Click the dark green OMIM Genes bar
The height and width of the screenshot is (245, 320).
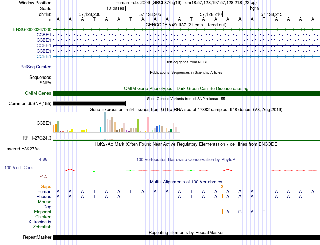pos(186,93)
